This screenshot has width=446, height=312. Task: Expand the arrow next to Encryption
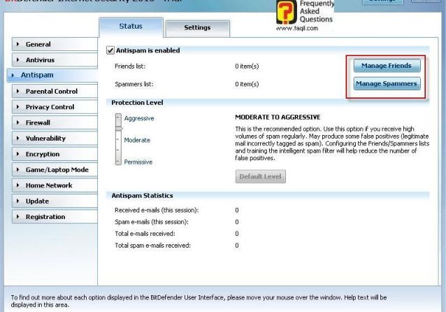point(18,154)
